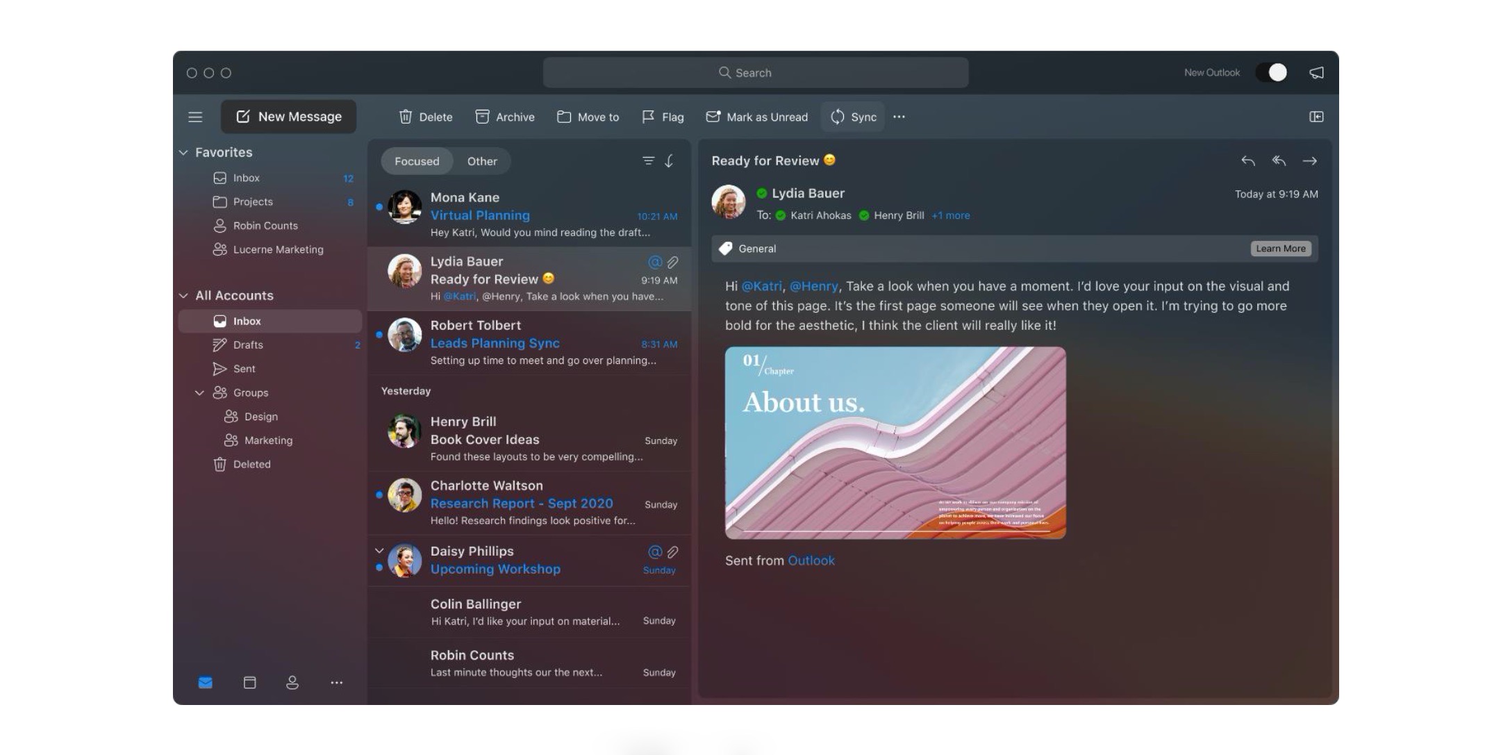The image size is (1510, 755).
Task: Select the Focused tab in inbox
Action: pyautogui.click(x=416, y=161)
